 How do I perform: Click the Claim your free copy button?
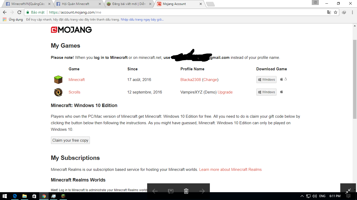tap(70, 140)
